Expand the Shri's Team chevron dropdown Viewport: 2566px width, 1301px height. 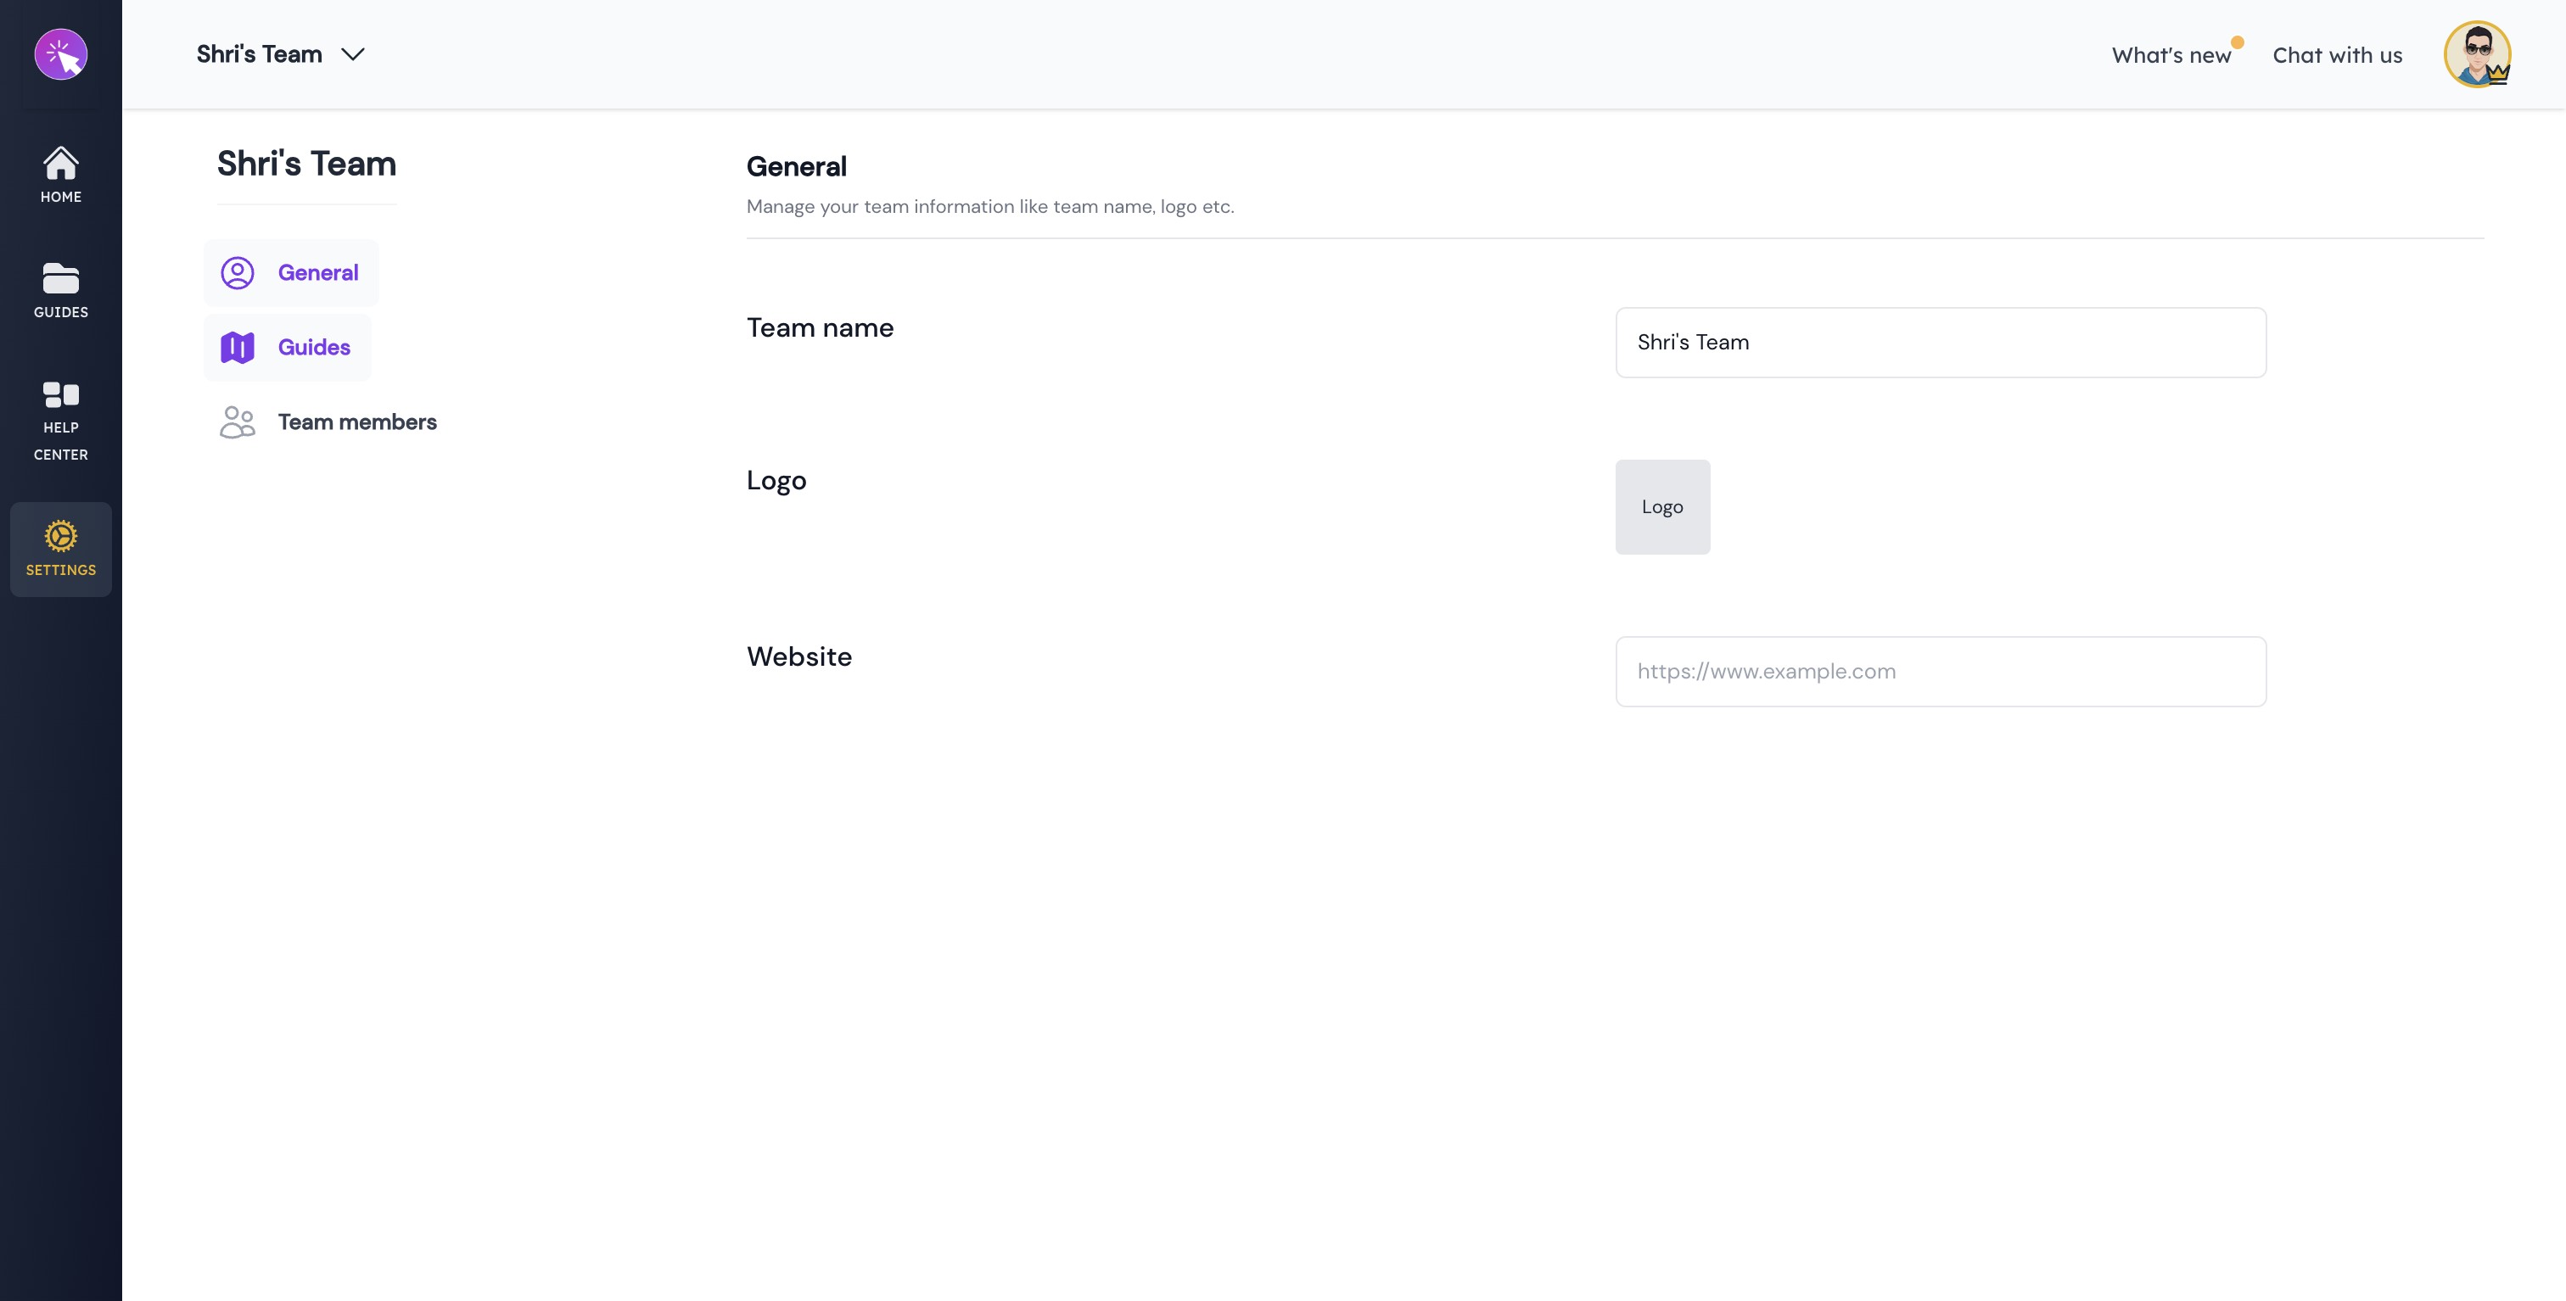353,55
